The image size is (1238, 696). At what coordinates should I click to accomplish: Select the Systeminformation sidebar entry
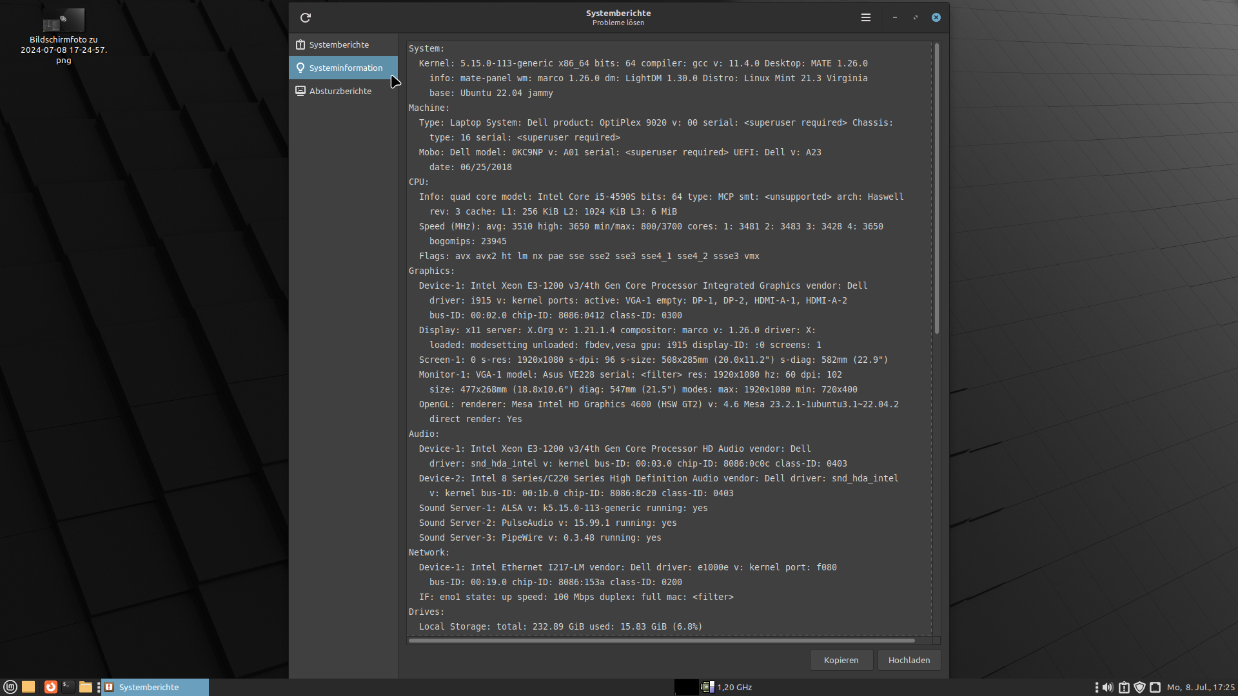pyautogui.click(x=346, y=68)
